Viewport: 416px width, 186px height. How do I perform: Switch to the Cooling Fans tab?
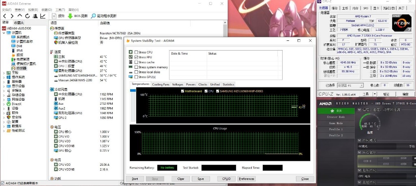click(x=161, y=85)
